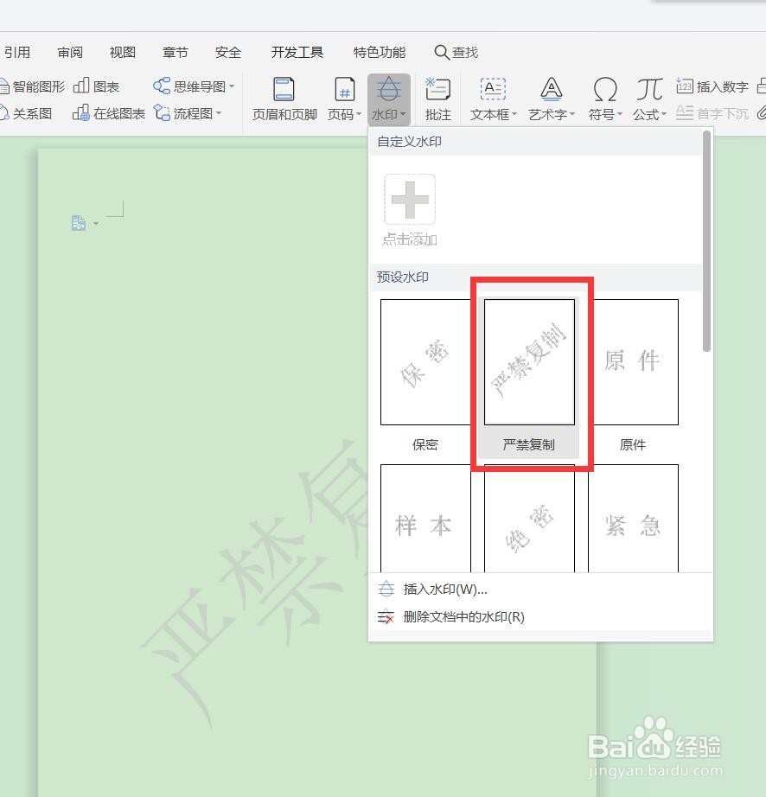The image size is (766, 797).
Task: Switch to the 安全 tab
Action: pos(228,53)
